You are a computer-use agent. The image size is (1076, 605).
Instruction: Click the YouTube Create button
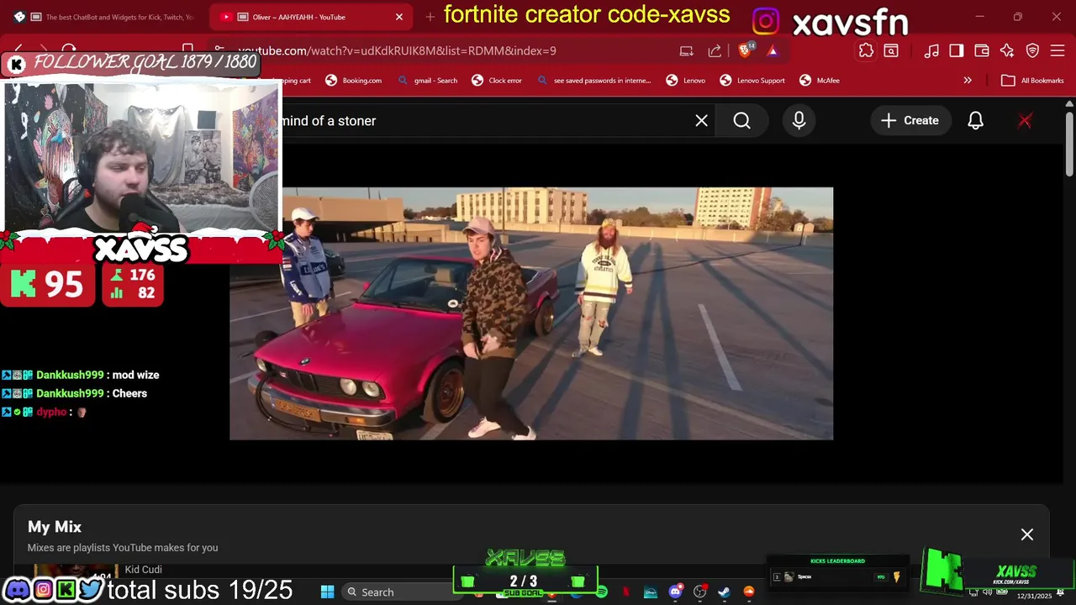pos(910,121)
